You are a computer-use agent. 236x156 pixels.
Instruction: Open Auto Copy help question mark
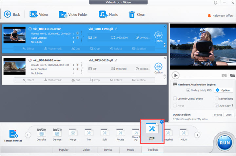pyautogui.click(x=232, y=106)
